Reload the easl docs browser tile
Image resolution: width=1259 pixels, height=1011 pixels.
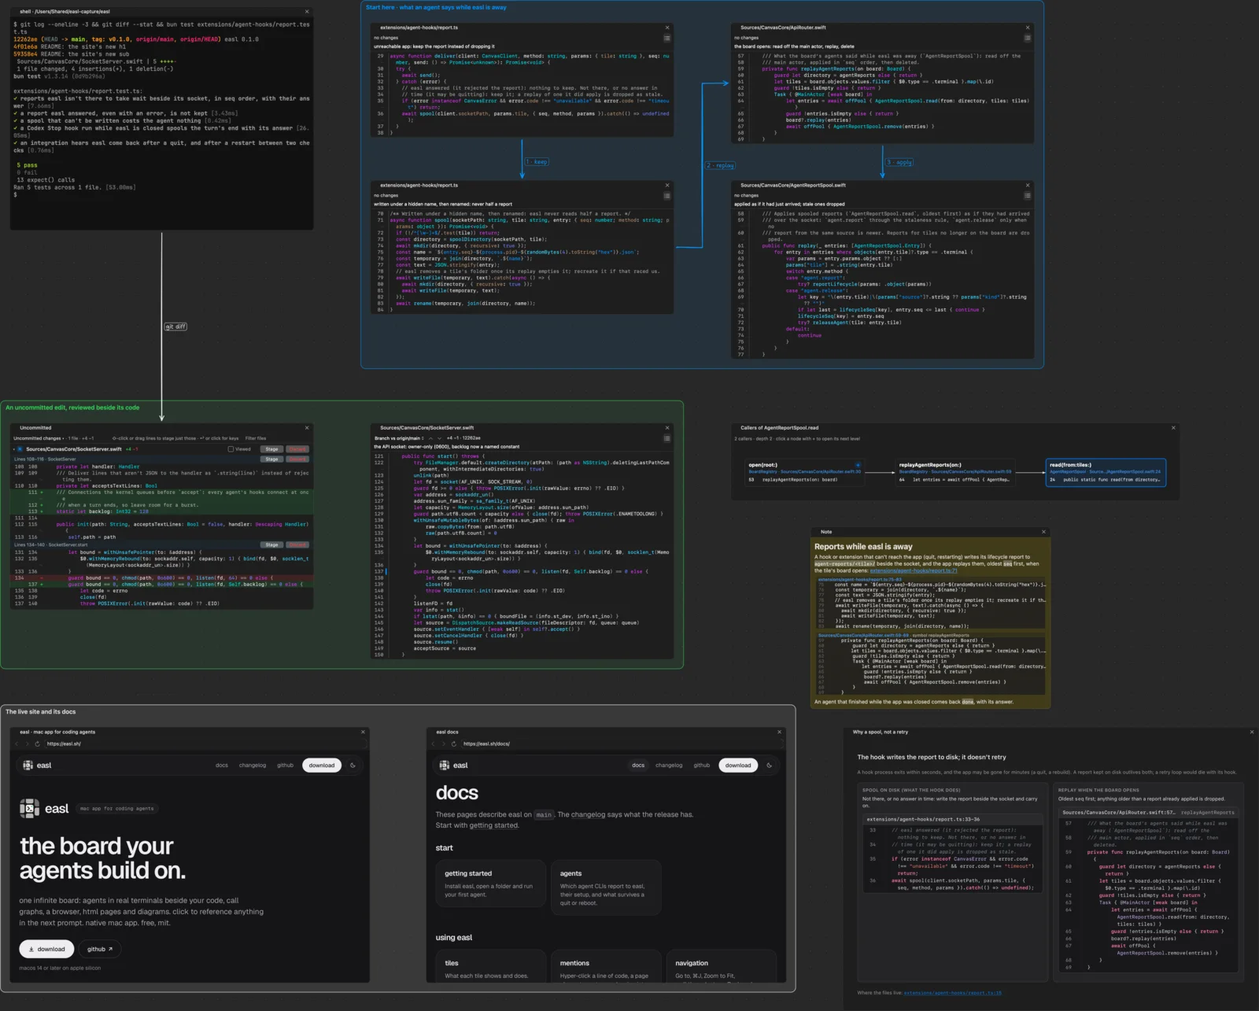(x=453, y=743)
